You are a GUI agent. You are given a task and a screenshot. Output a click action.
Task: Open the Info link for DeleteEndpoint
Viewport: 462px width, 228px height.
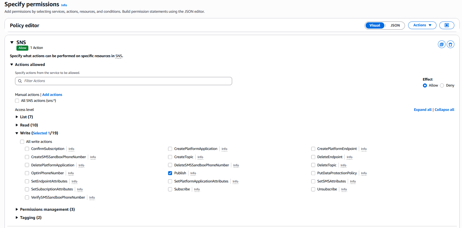350,157
